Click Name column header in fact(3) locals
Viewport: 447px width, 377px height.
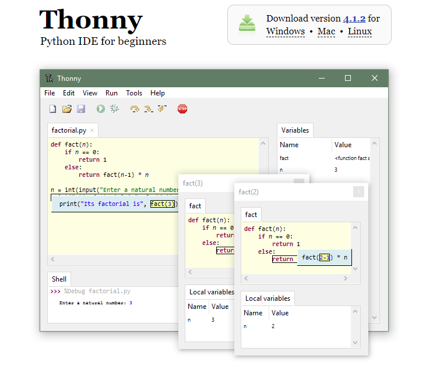pyautogui.click(x=197, y=307)
